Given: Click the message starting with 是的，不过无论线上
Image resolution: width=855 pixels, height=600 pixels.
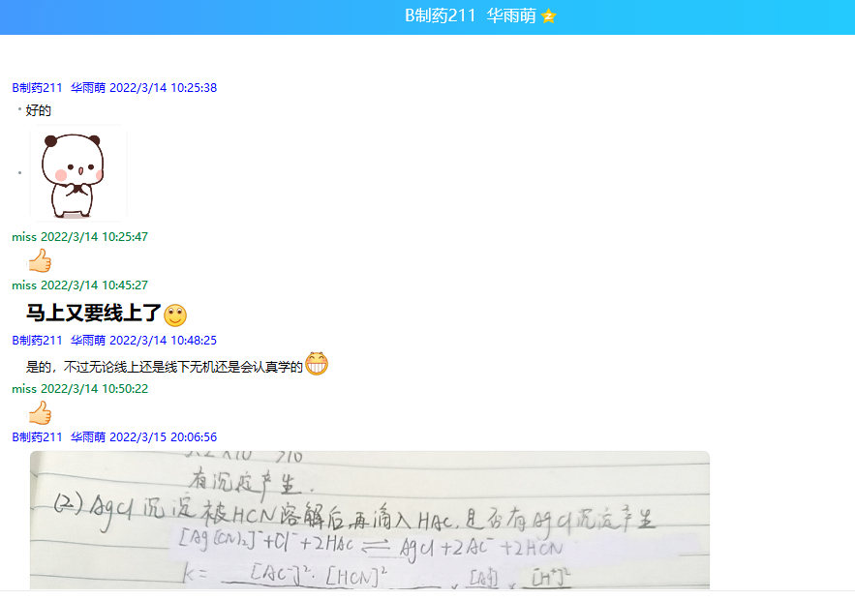Looking at the screenshot, I should point(164,366).
